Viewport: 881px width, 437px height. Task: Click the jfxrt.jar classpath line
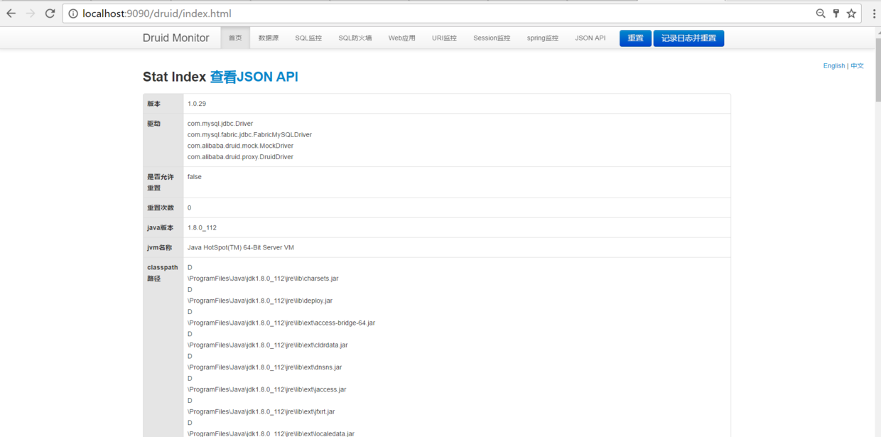261,411
